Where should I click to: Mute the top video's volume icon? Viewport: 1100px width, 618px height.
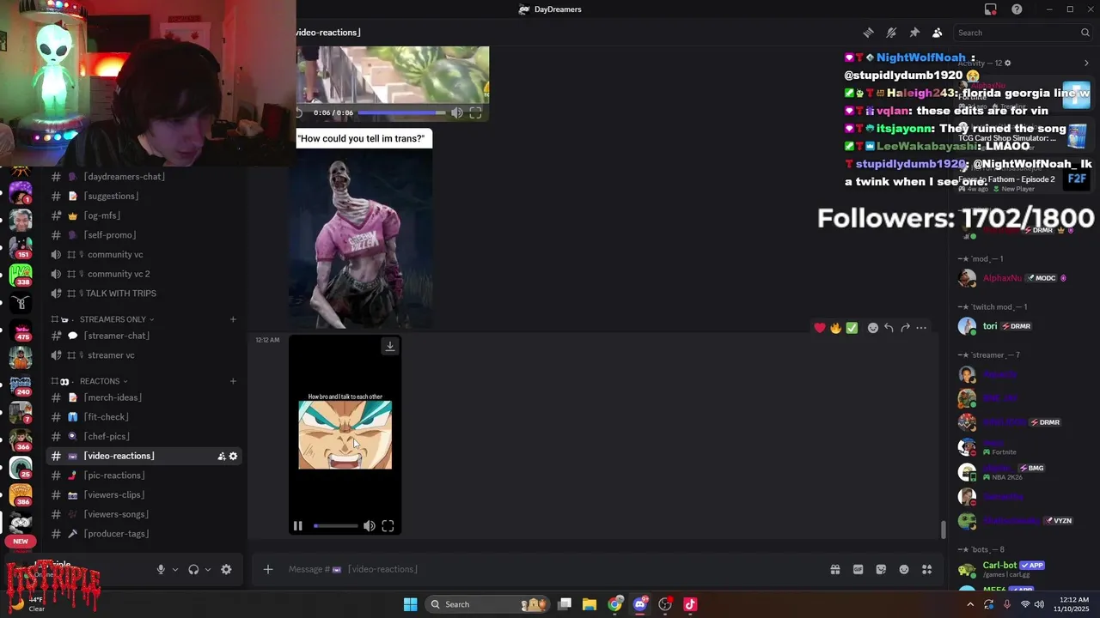(457, 112)
